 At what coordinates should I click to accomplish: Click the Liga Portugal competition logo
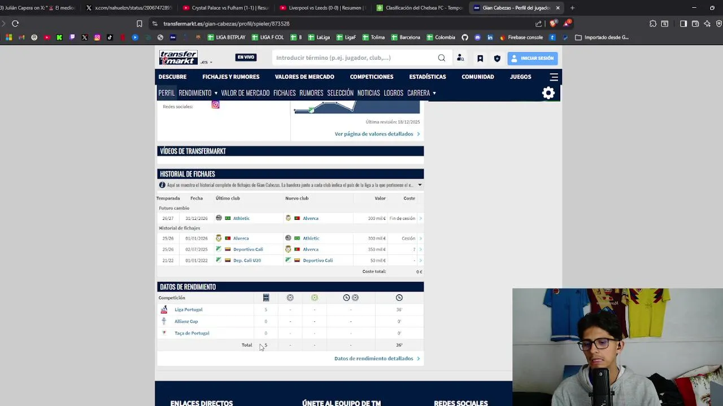pos(164,310)
